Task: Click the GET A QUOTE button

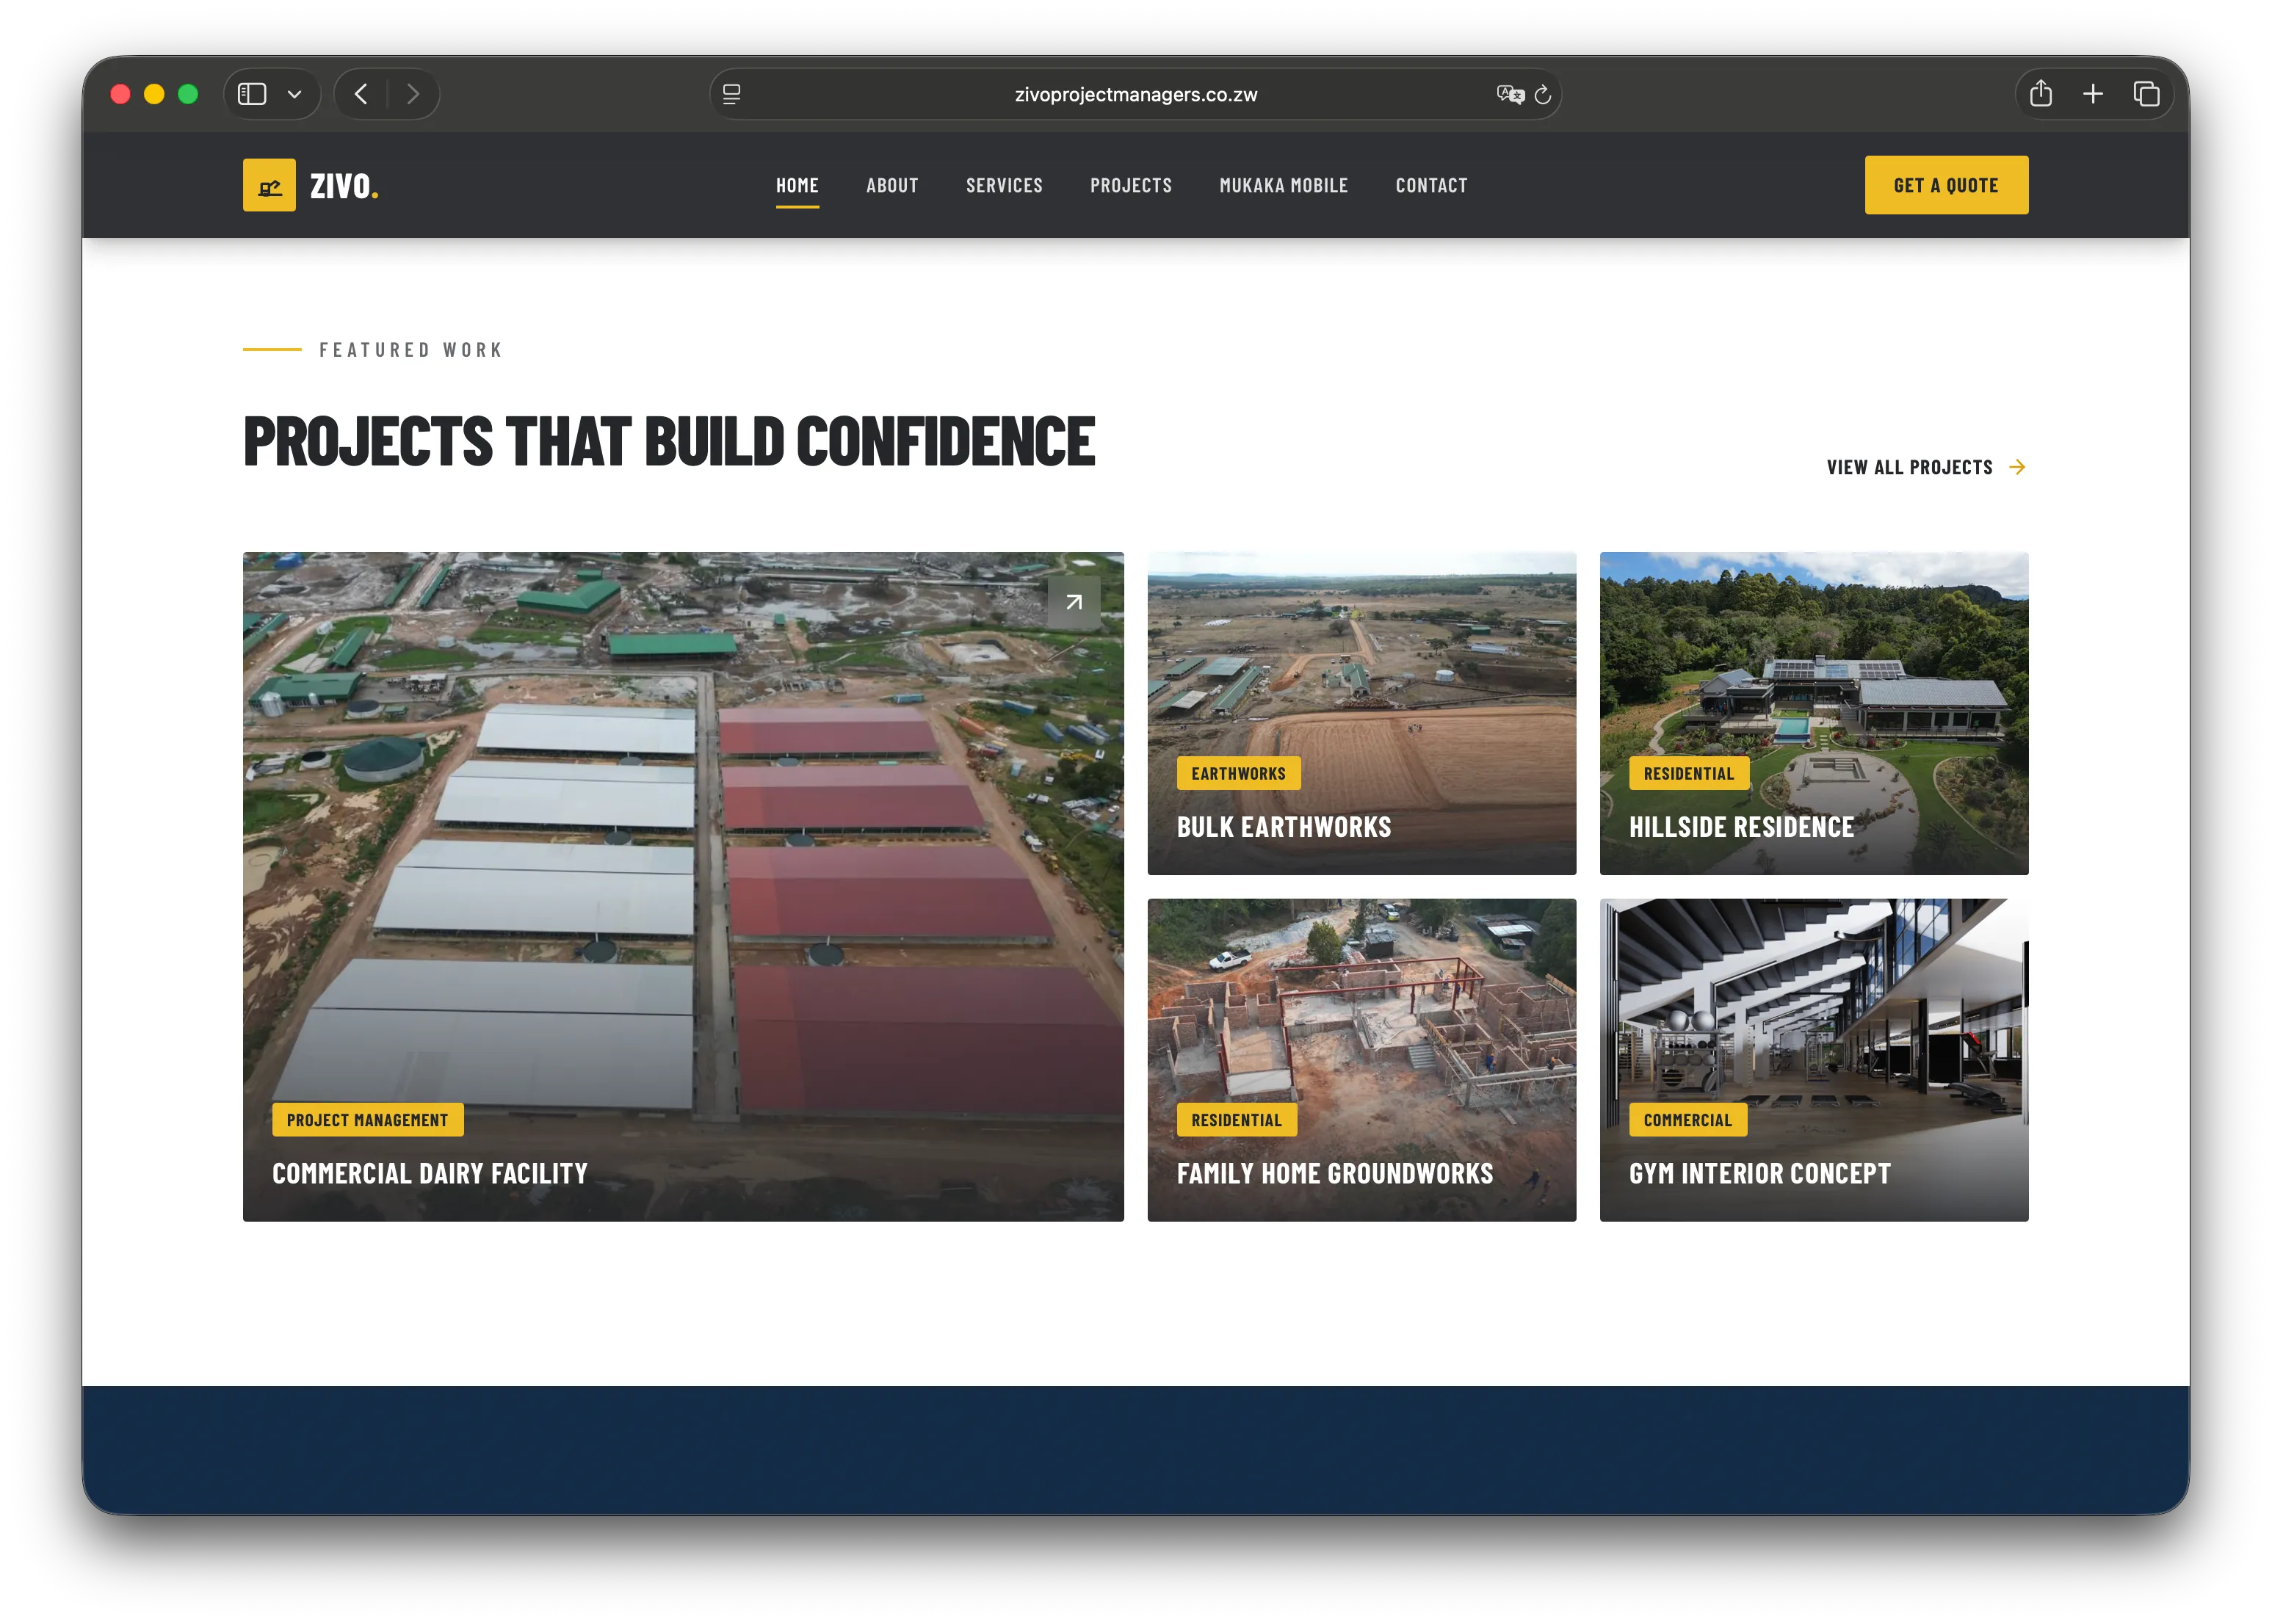Action: pyautogui.click(x=1946, y=185)
